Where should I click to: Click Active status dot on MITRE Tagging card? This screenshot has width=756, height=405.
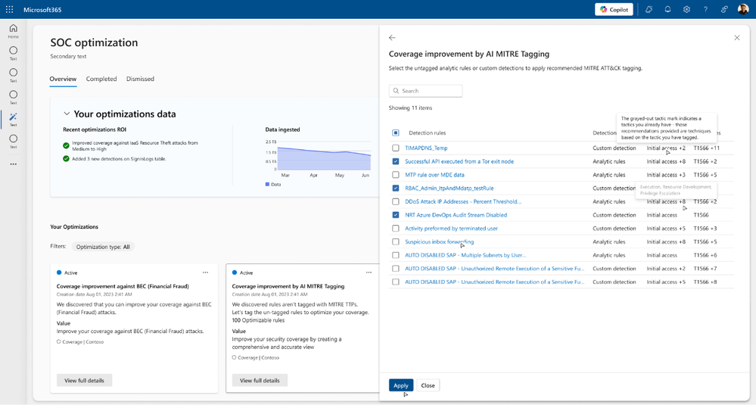click(x=235, y=273)
